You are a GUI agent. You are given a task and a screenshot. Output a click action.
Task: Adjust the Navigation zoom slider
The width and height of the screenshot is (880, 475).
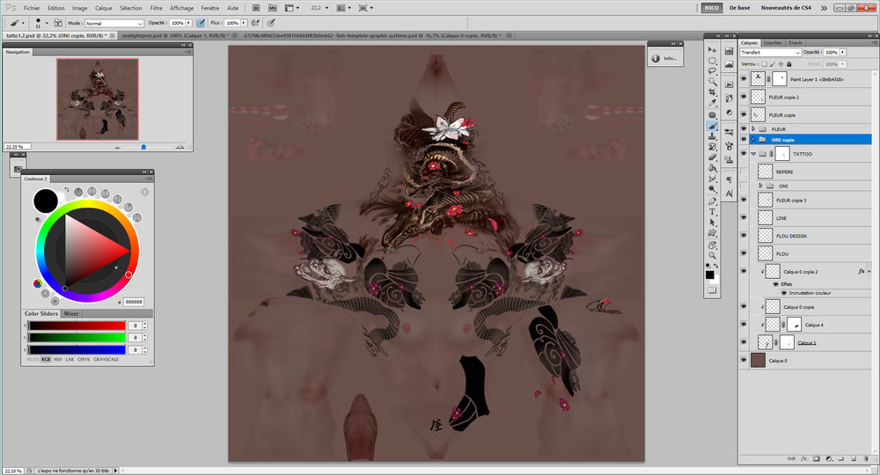click(143, 147)
